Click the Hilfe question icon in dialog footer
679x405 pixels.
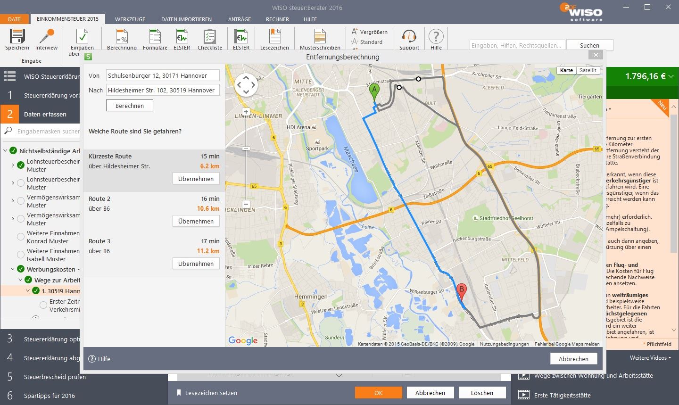92,359
